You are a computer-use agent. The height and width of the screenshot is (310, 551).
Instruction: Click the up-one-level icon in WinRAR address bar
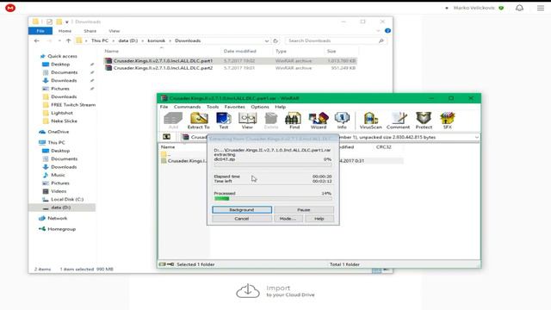pyautogui.click(x=166, y=137)
